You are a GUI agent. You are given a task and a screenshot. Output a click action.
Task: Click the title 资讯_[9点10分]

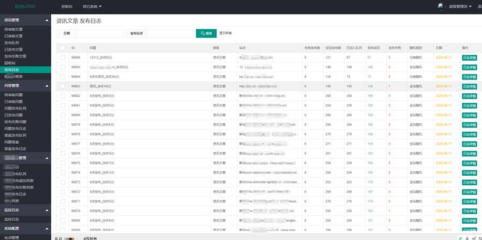point(100,86)
